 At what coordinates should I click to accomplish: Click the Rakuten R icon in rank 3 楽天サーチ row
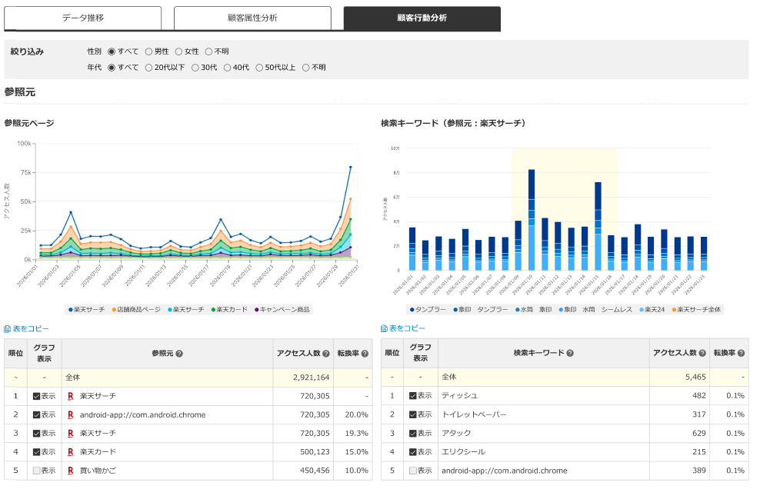pos(71,434)
